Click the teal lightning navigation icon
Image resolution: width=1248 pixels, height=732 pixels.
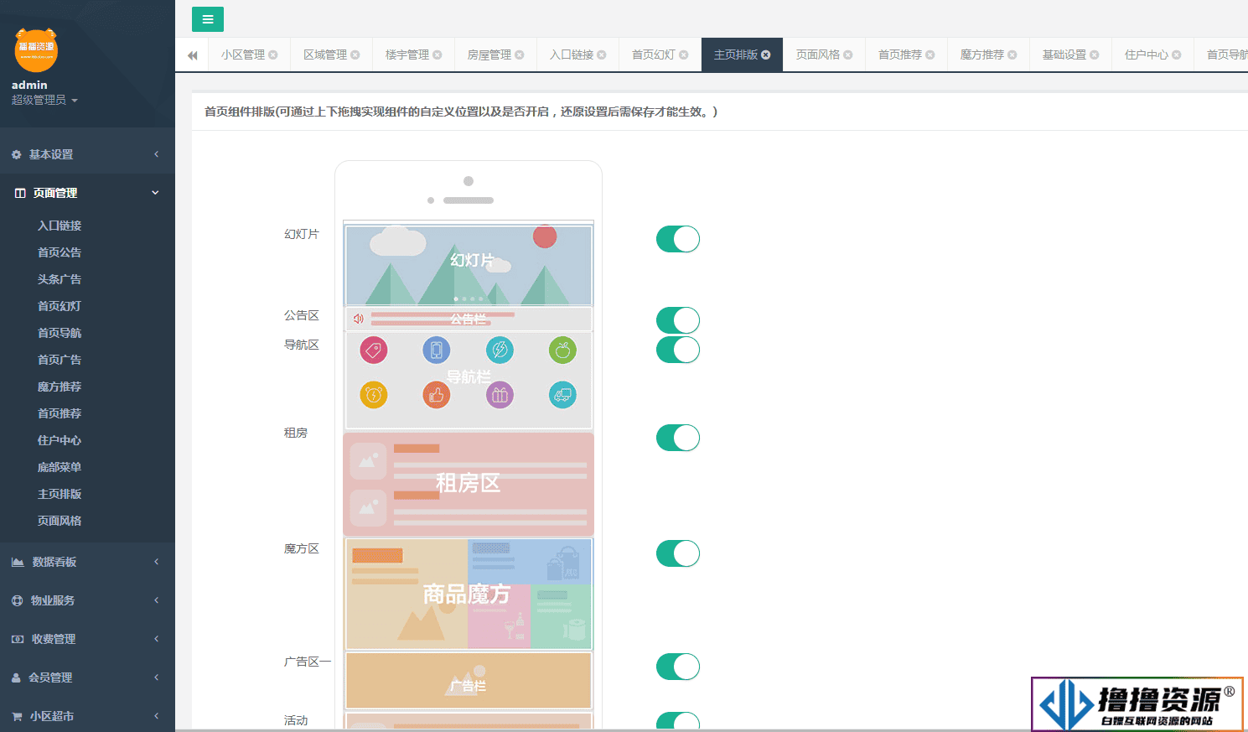point(500,350)
